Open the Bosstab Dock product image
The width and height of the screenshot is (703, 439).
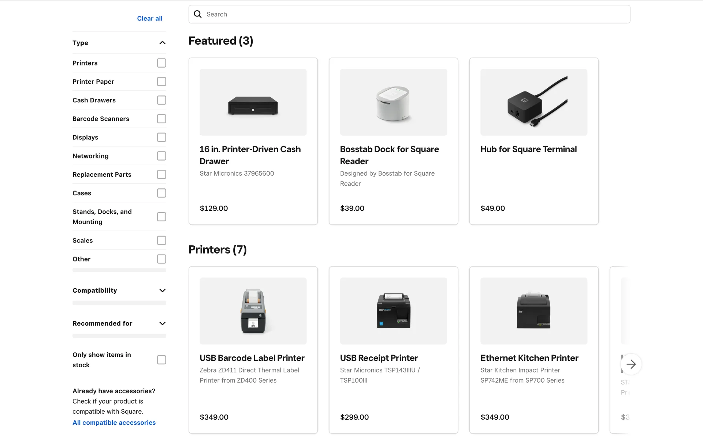pos(393,102)
